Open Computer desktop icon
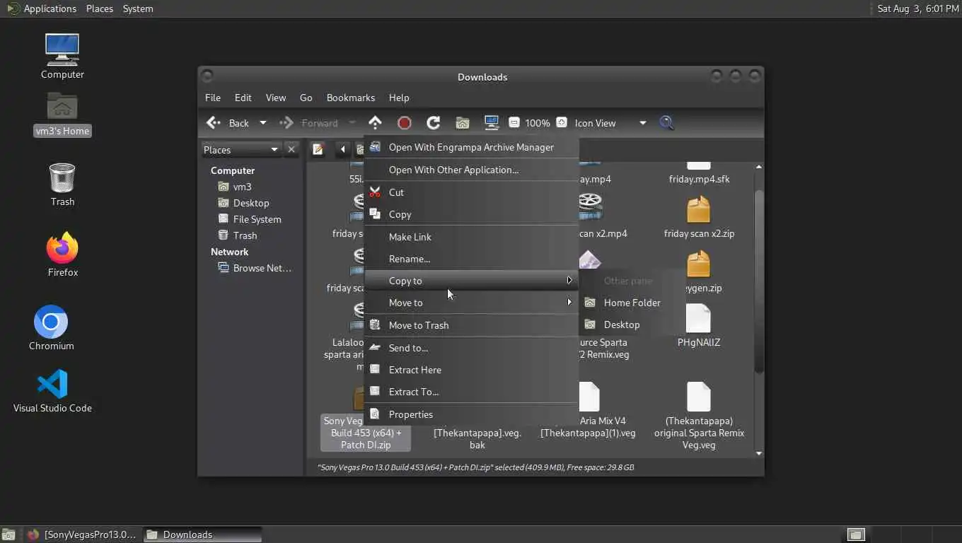 [62, 56]
